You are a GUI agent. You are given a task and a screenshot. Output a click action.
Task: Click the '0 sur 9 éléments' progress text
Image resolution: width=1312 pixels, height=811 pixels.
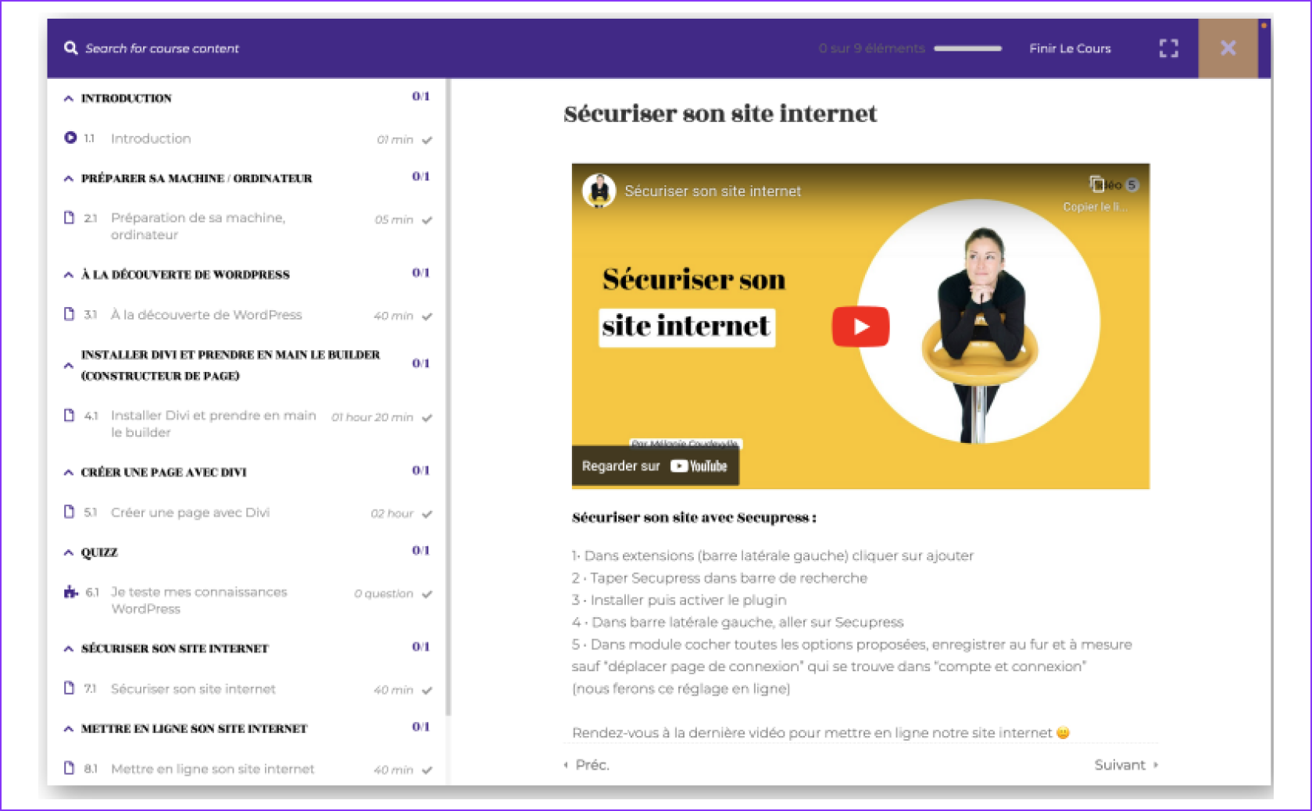click(x=871, y=48)
